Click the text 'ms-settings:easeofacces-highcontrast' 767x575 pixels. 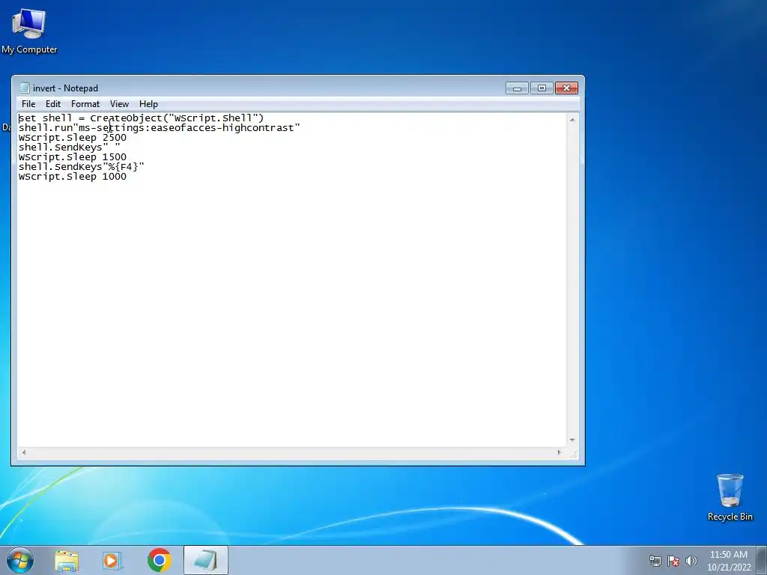point(187,127)
